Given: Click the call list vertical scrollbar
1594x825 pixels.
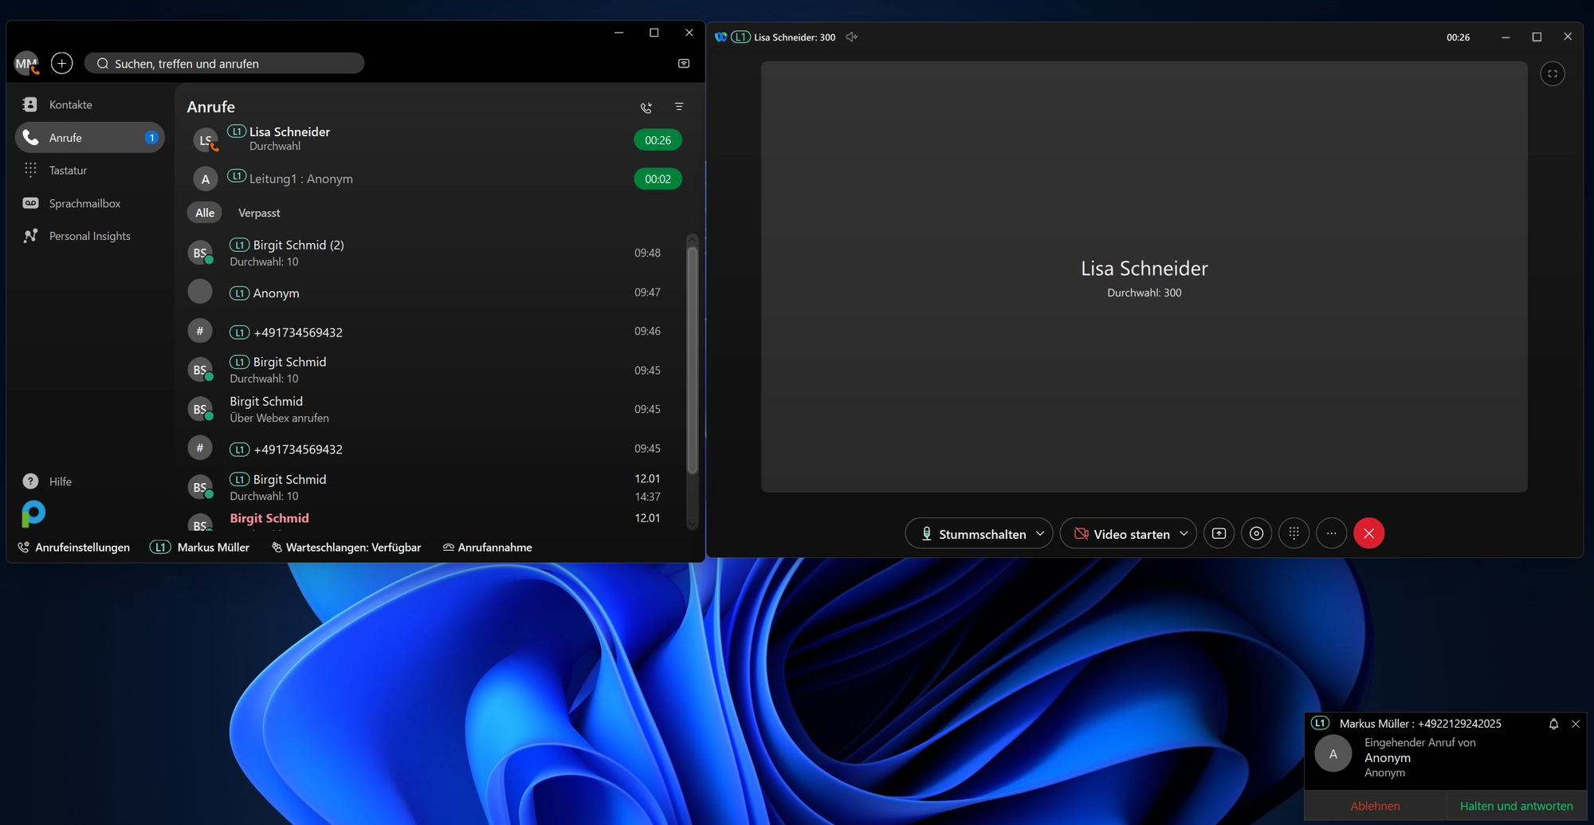Looking at the screenshot, I should [692, 359].
